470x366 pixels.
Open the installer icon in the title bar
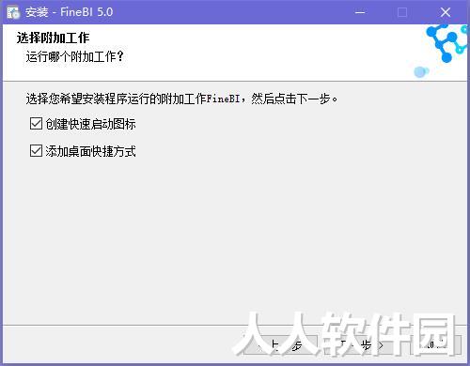[13, 12]
